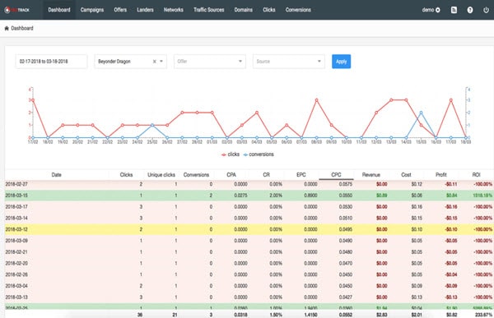
Task: Sort by the Revenue column
Action: (x=371, y=175)
